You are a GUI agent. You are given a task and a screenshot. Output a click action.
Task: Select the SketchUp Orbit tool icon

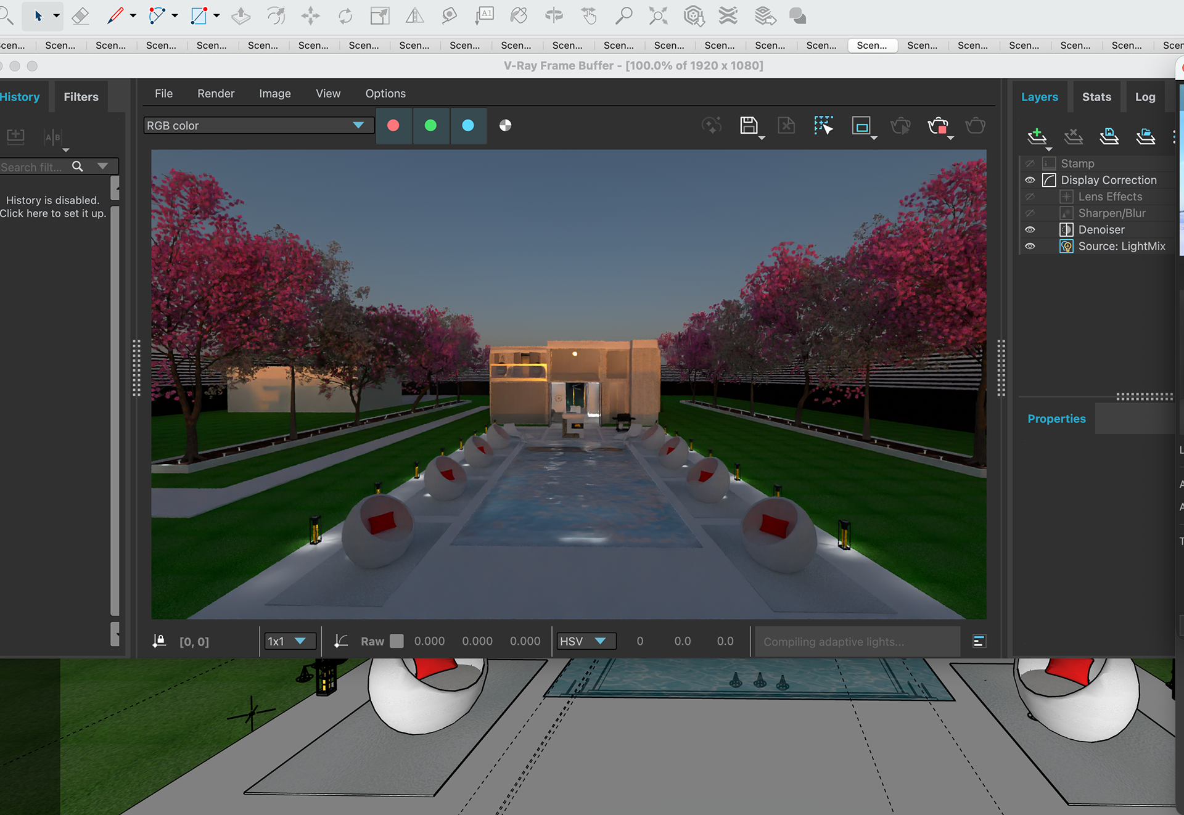pos(554,16)
